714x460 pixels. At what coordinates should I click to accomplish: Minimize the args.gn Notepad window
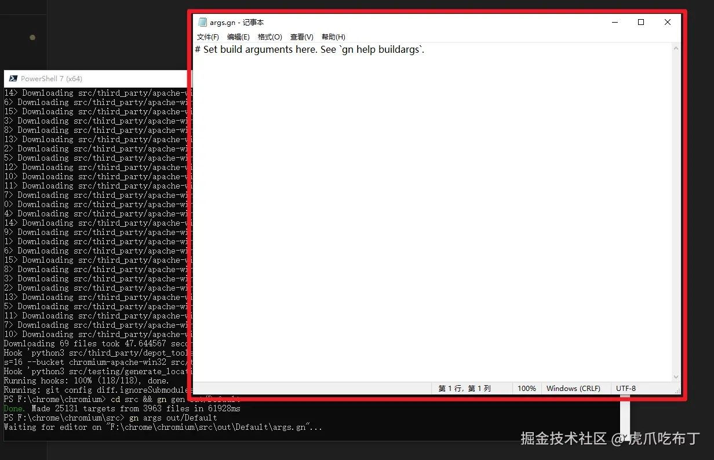point(614,22)
